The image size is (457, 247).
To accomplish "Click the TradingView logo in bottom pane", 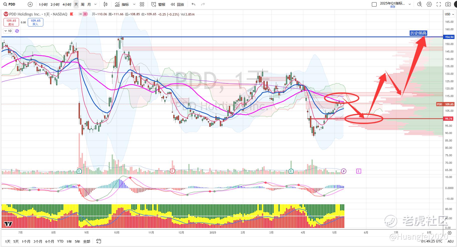I will [x=8, y=224].
